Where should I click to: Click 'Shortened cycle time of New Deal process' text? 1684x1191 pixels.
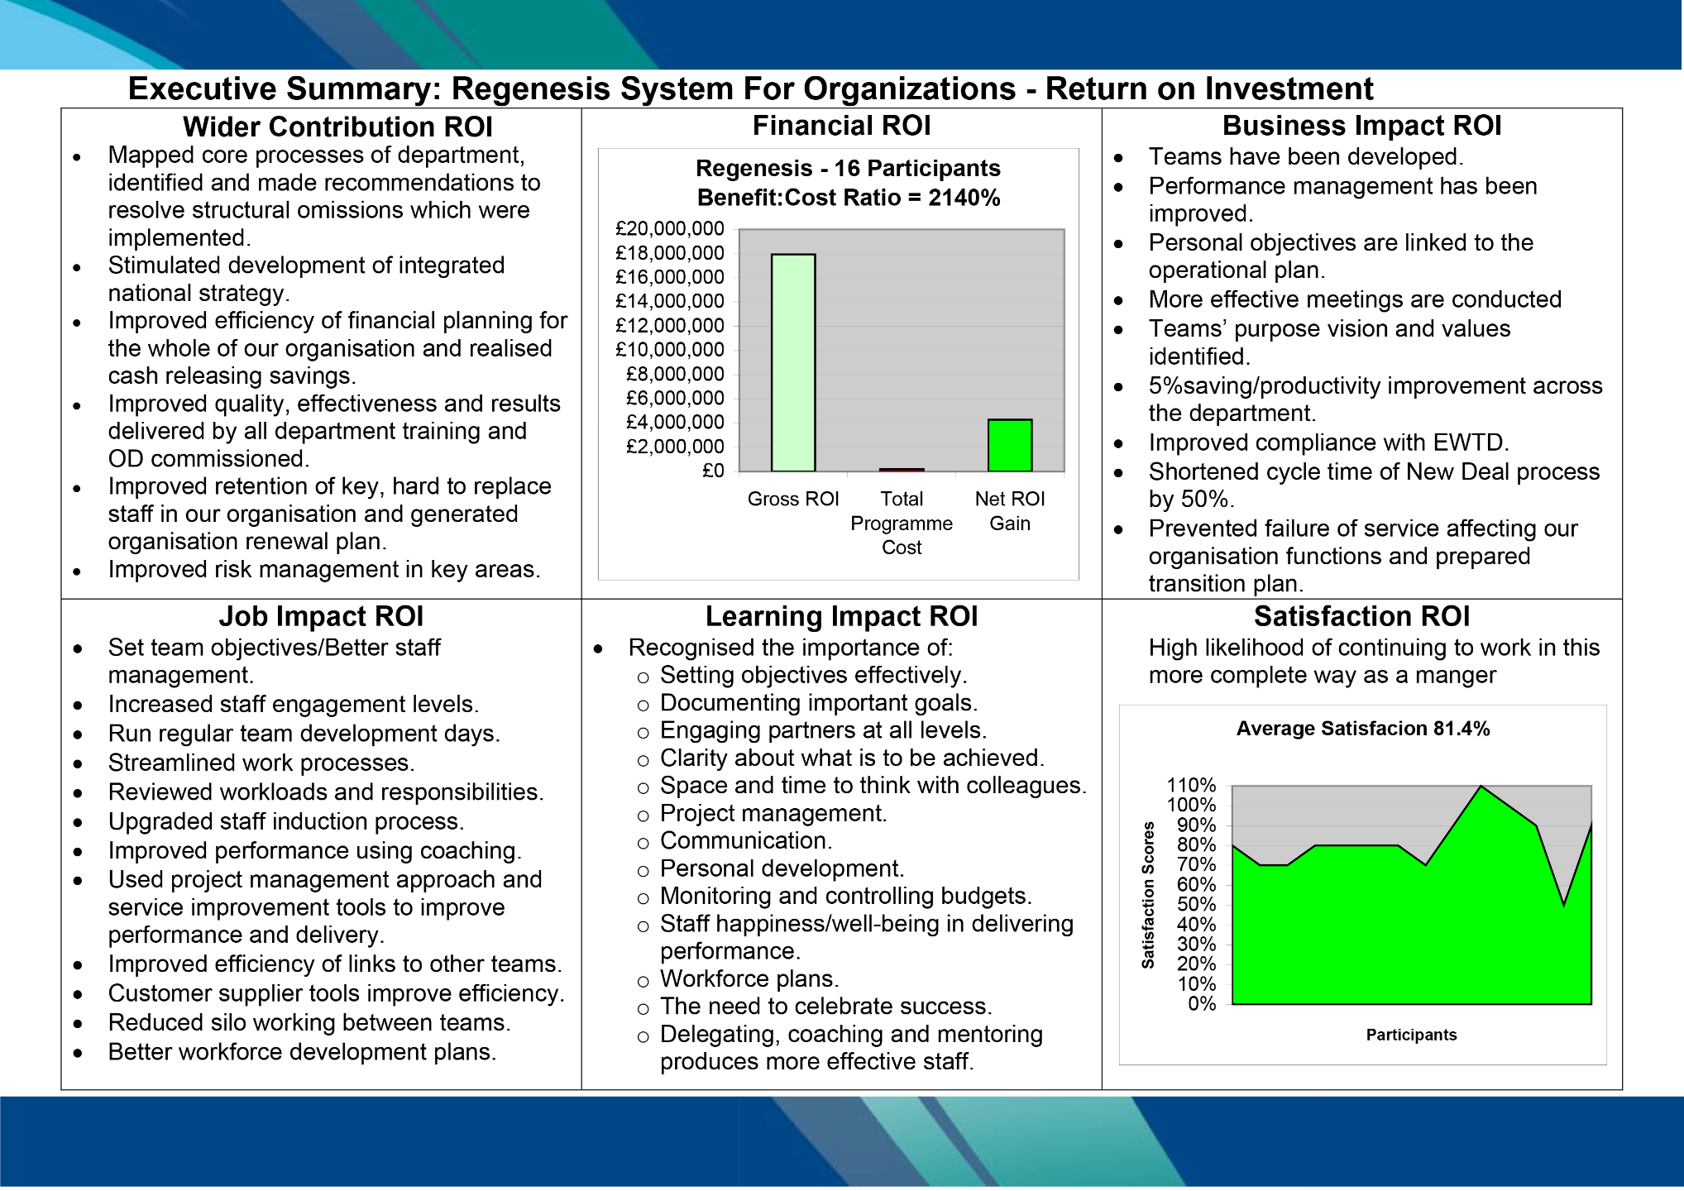click(x=1374, y=471)
